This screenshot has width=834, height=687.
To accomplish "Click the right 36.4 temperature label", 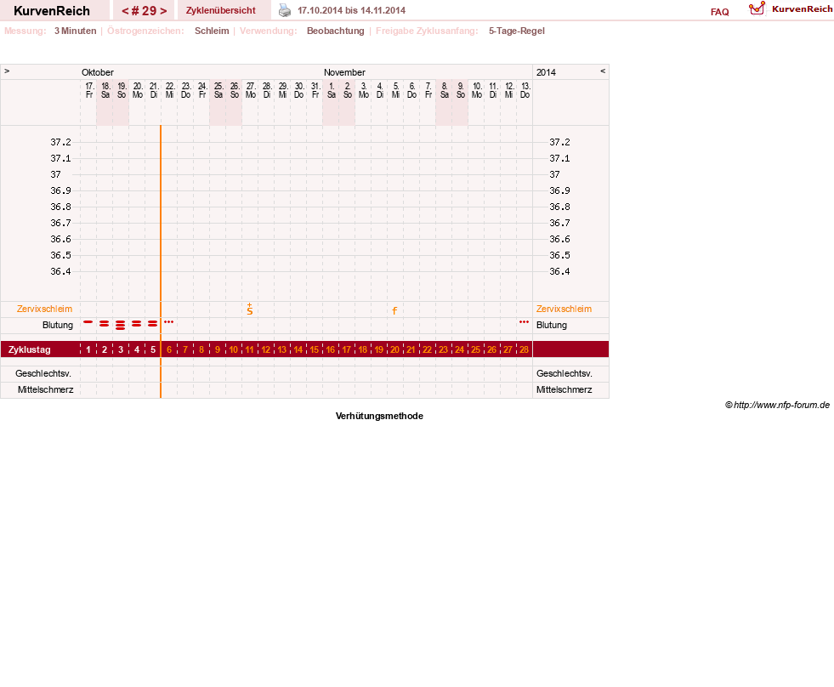I will [559, 271].
